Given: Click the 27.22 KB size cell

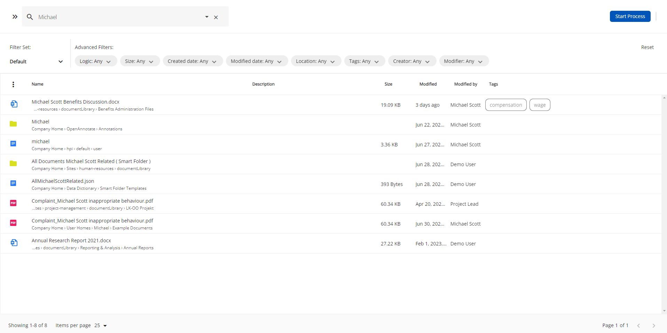Looking at the screenshot, I should [x=391, y=244].
